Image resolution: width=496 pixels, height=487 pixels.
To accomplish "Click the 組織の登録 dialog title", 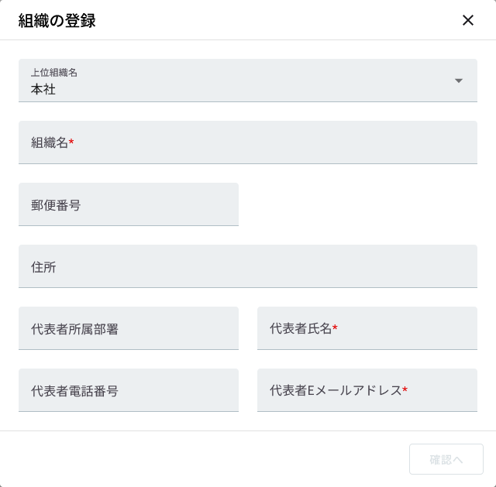I will click(57, 21).
